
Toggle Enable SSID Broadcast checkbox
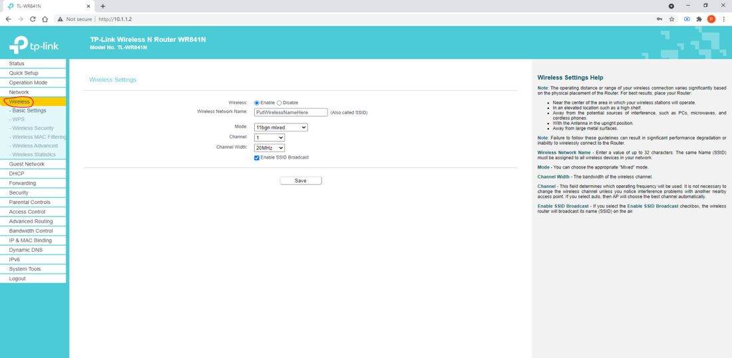click(x=257, y=157)
